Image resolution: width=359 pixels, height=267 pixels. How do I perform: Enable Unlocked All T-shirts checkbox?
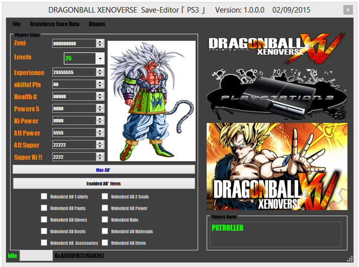pyautogui.click(x=44, y=196)
